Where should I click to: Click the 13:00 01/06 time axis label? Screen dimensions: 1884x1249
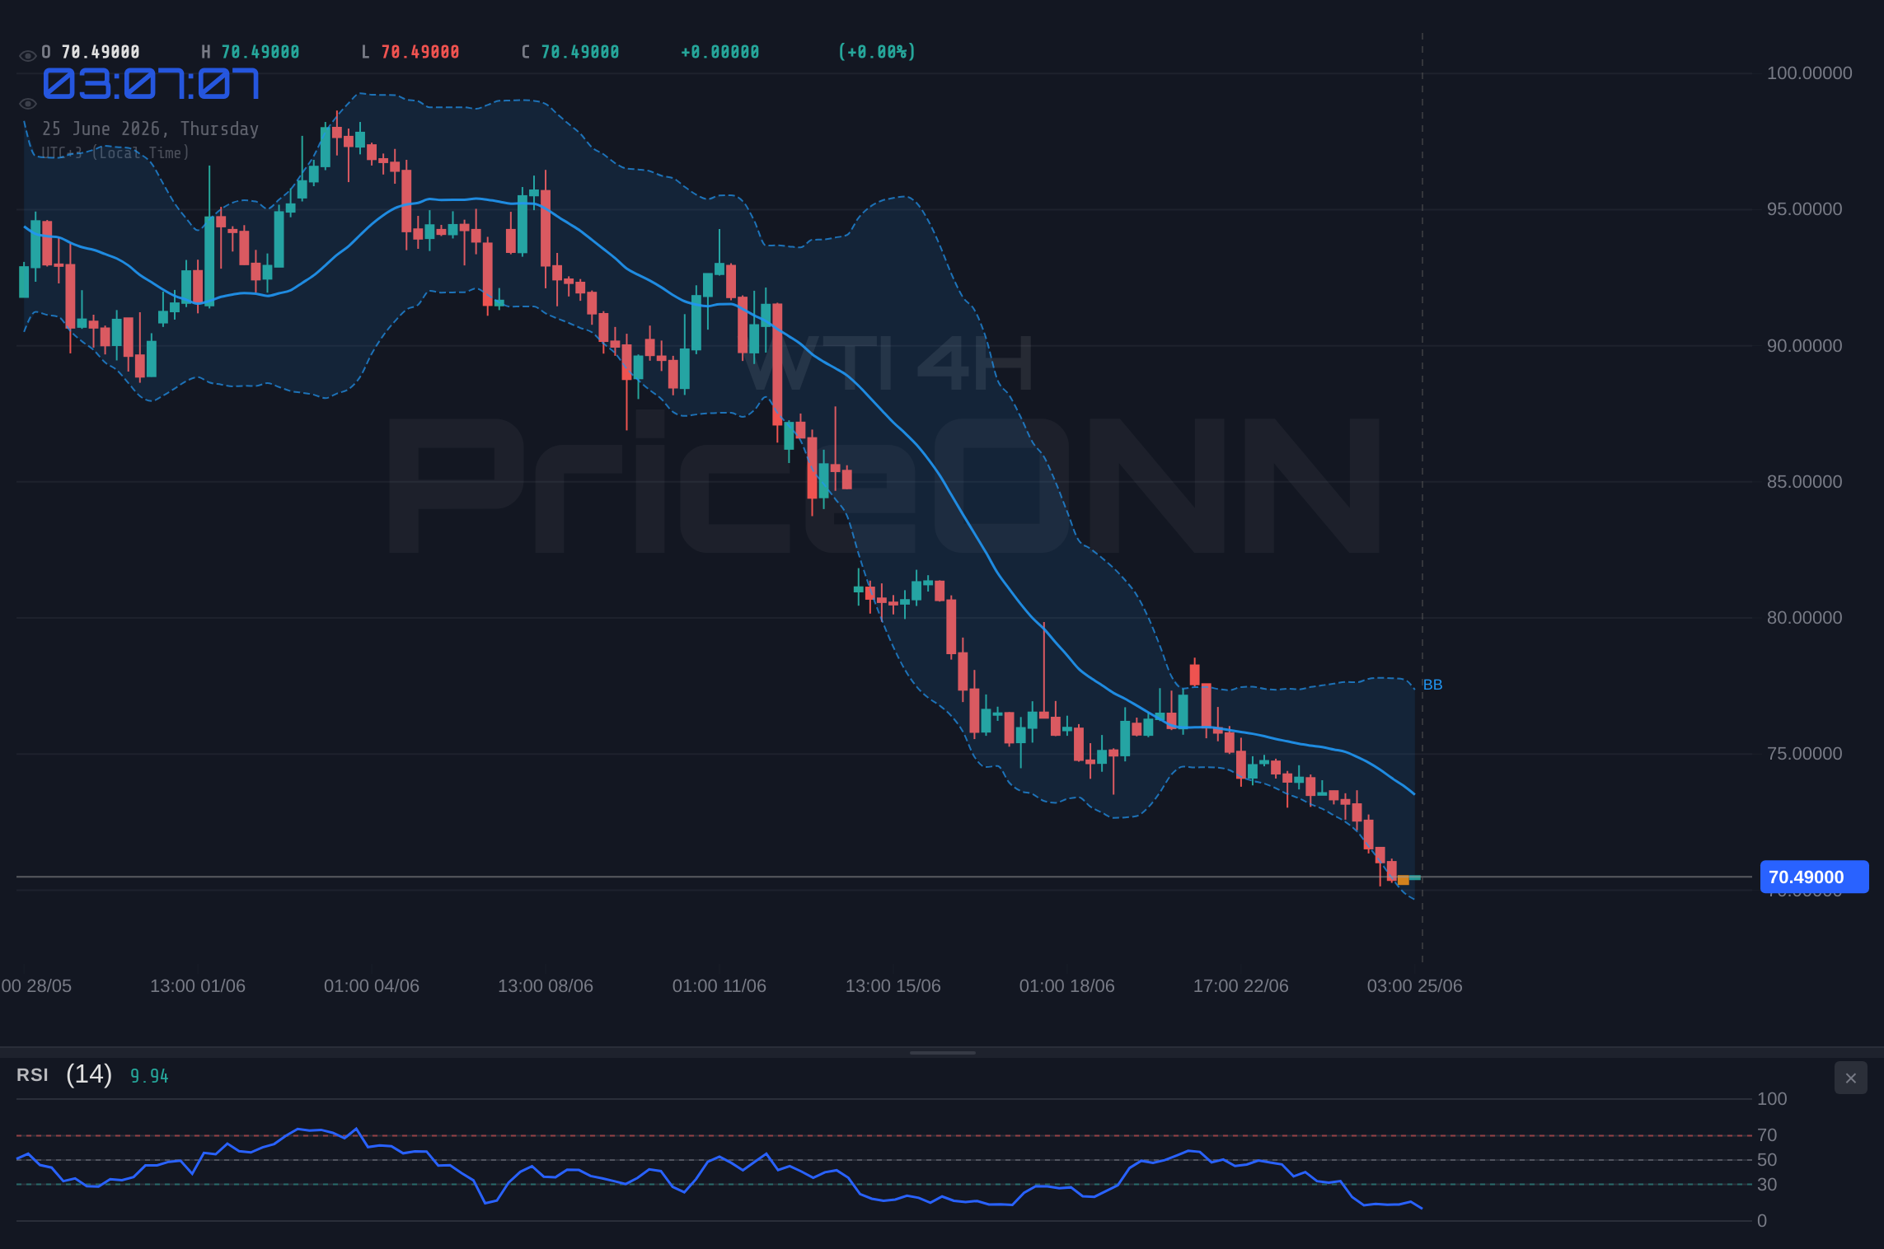tap(198, 986)
